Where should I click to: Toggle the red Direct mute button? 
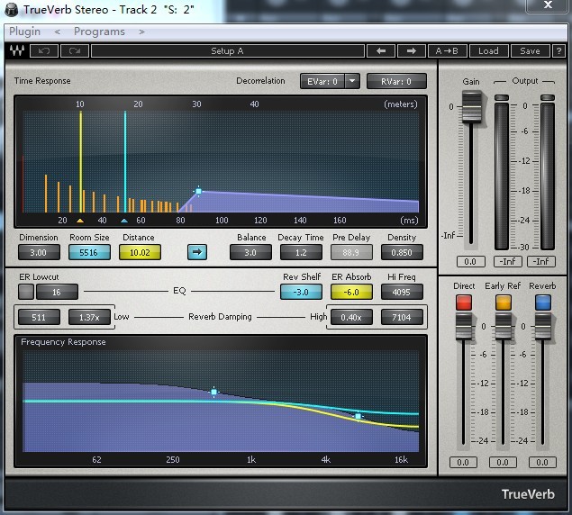point(464,303)
